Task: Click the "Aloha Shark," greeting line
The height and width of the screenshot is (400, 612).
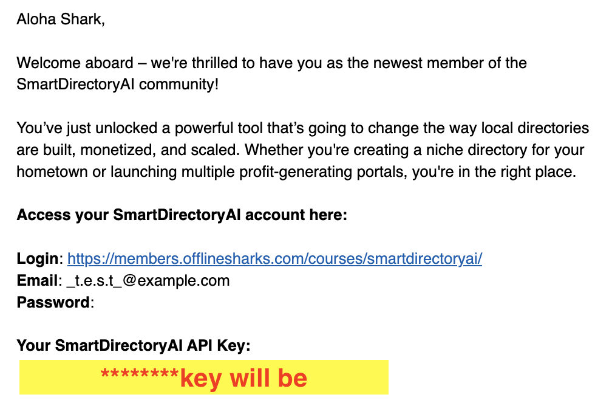Action: (61, 19)
